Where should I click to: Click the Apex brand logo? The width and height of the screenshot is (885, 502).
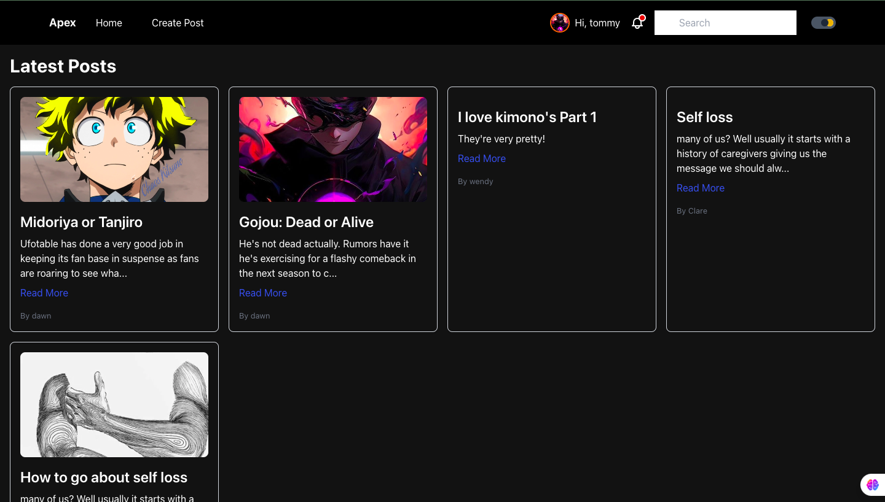coord(63,23)
